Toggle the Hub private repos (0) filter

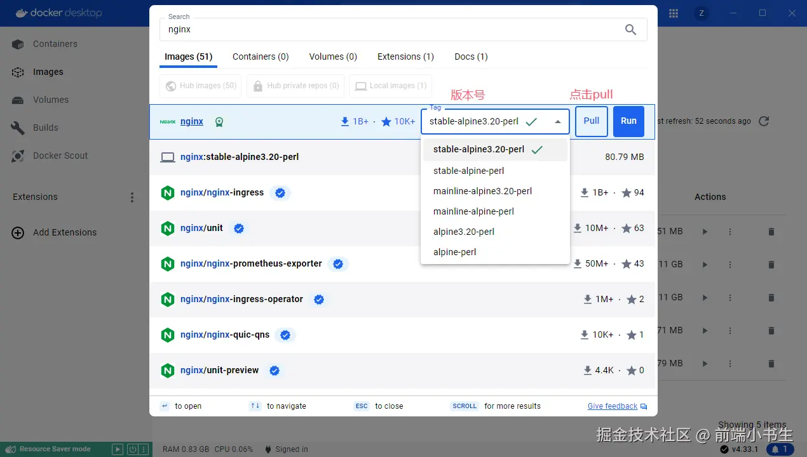[x=295, y=86]
